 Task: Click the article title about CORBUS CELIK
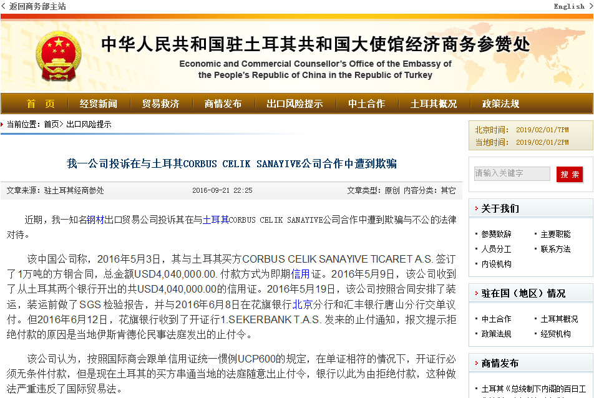pyautogui.click(x=232, y=163)
